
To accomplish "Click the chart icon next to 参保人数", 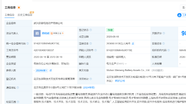I will (50, 70).
